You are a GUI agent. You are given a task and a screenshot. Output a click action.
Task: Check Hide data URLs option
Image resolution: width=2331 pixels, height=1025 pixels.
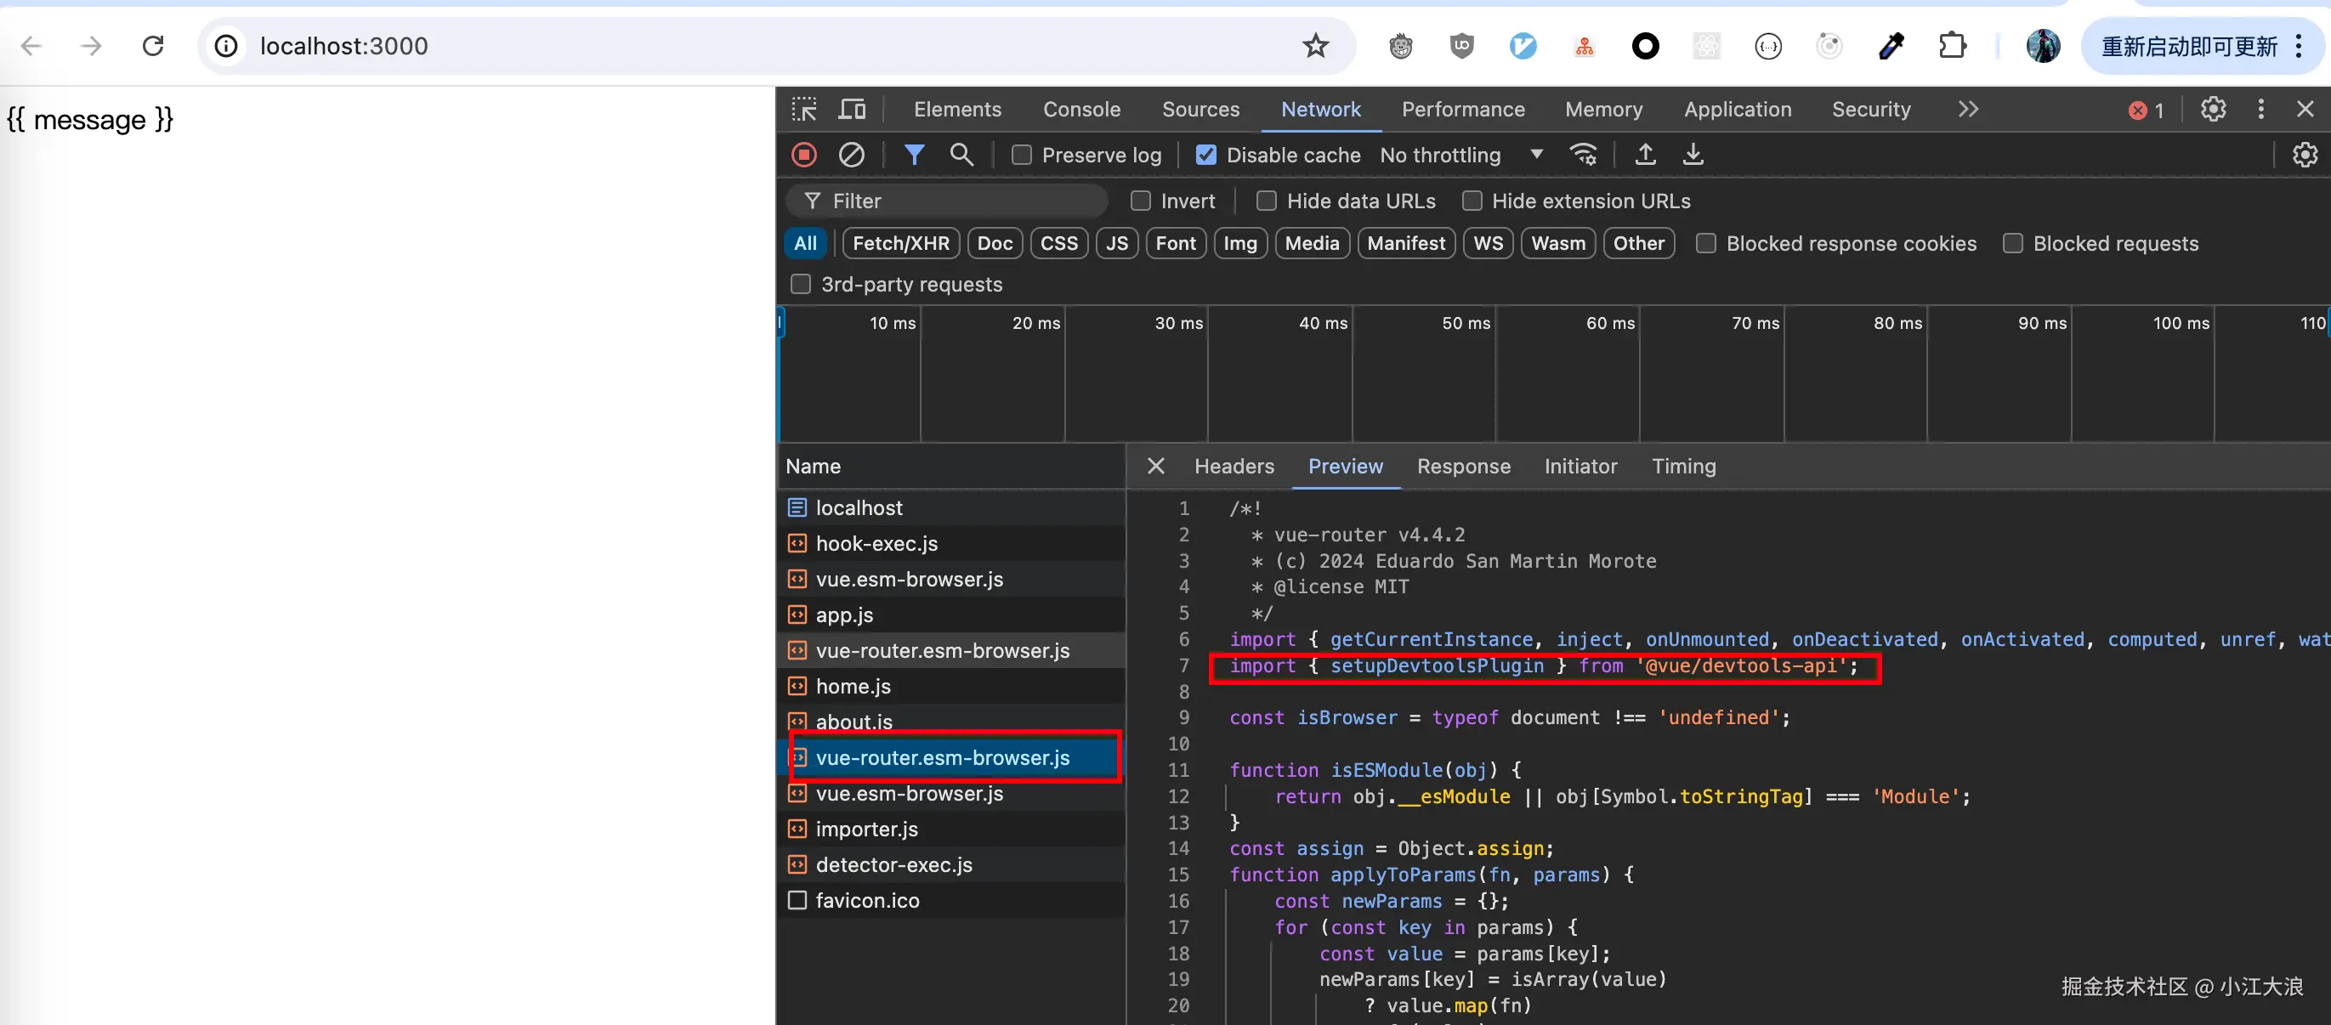(x=1266, y=201)
